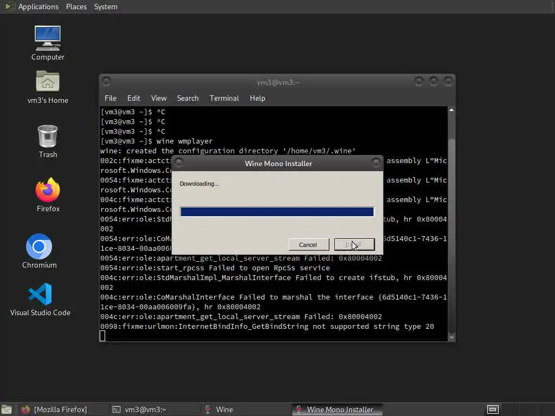This screenshot has height=416, width=555.
Task: Click the download progress bar
Action: [x=277, y=212]
